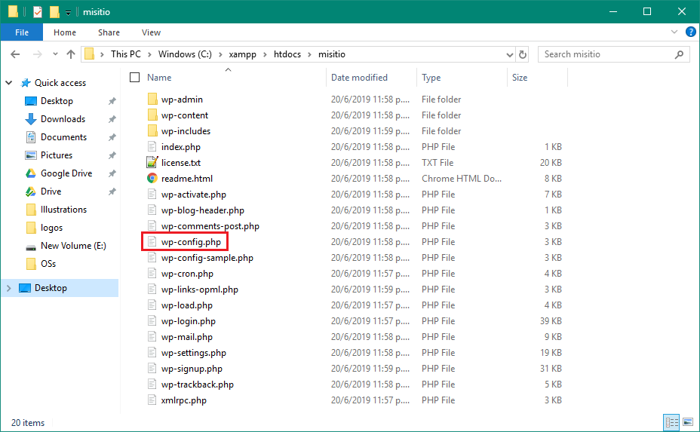Collapse the Quick access tree
700x432 pixels.
pyautogui.click(x=8, y=83)
